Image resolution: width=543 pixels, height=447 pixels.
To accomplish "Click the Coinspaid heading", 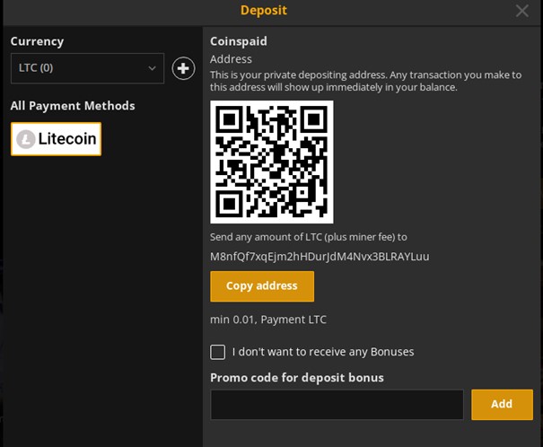I will (239, 41).
